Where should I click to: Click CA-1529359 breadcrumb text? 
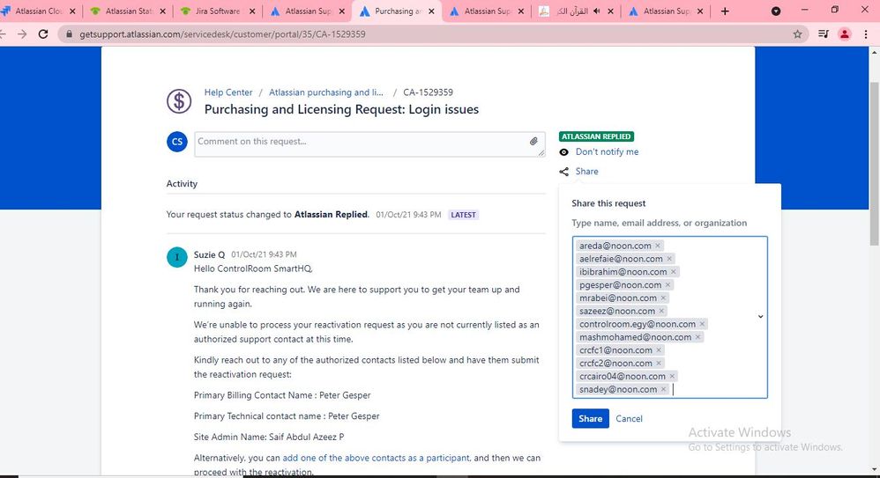[429, 92]
